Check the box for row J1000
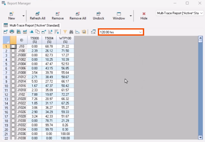 (x=13, y=55)
